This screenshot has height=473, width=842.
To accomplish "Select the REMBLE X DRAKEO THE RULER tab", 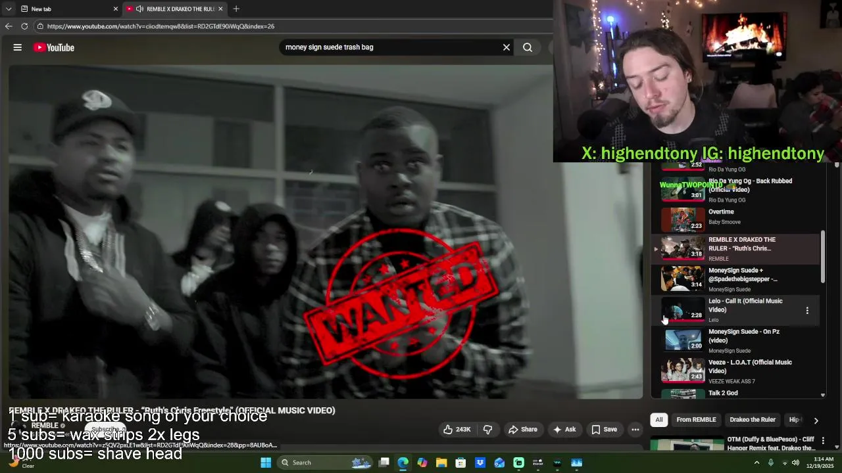I will 174,9.
